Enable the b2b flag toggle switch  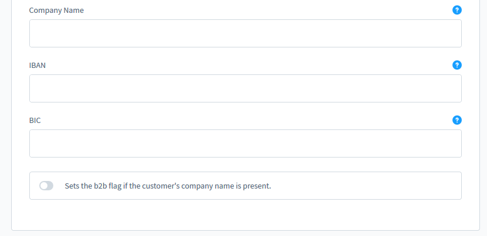(46, 186)
